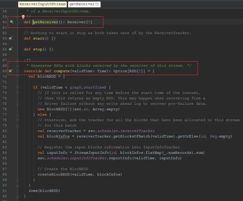Click getOrElse call on line 81

[x=188, y=136]
